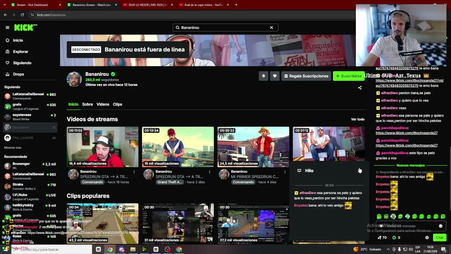
Task: Click the channel points icon showing 70
Action: (x=380, y=238)
